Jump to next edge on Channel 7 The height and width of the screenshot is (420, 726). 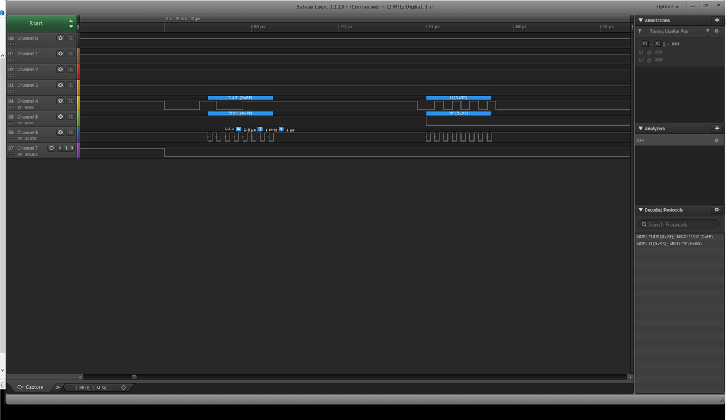point(73,148)
